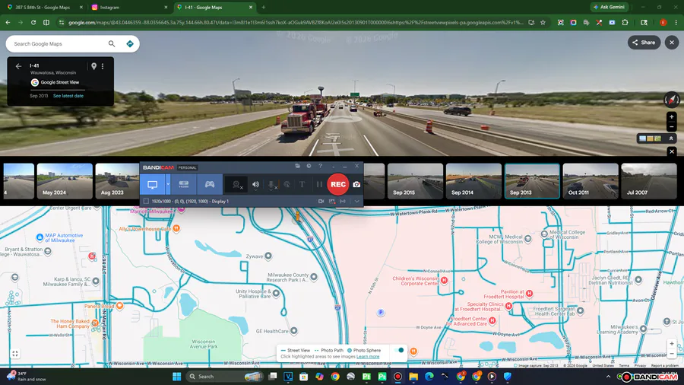Viewport: 684px width, 385px height.
Task: Zoom in Street View image
Action: pos(672,117)
